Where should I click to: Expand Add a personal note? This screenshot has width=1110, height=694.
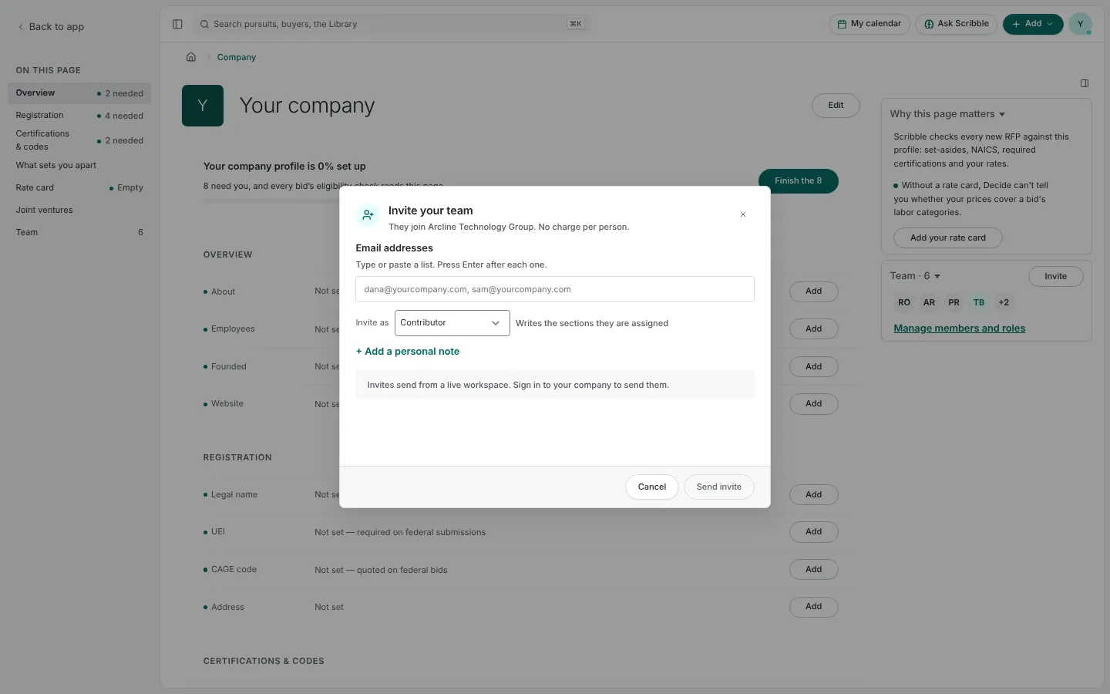pyautogui.click(x=408, y=352)
